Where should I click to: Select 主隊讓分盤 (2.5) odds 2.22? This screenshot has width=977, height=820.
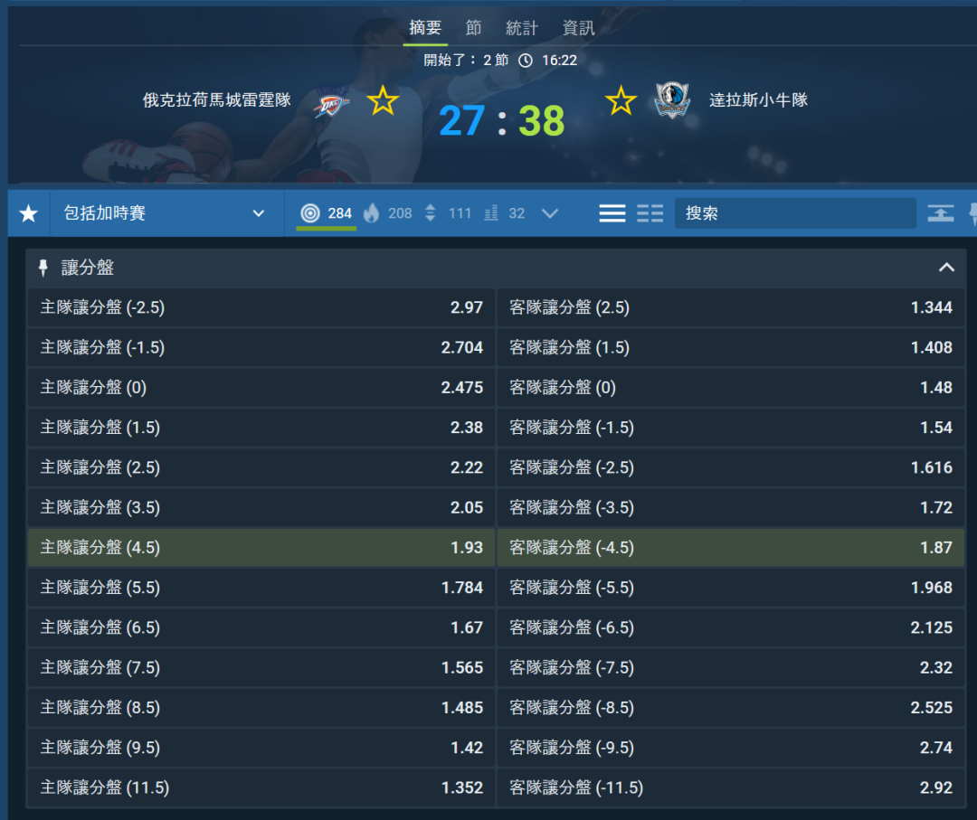click(x=261, y=467)
